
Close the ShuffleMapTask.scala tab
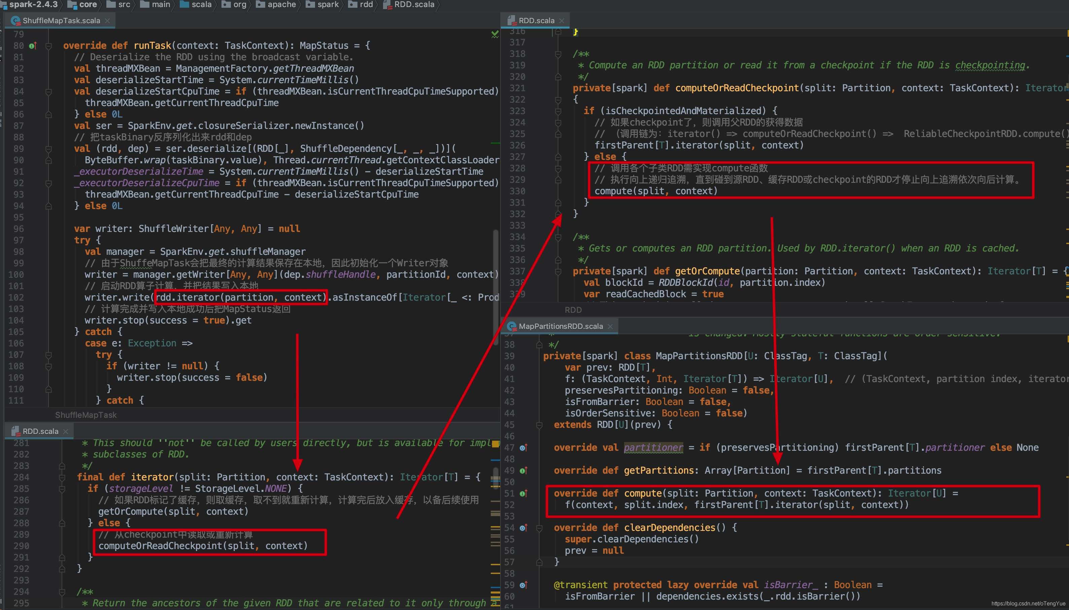[x=107, y=21]
